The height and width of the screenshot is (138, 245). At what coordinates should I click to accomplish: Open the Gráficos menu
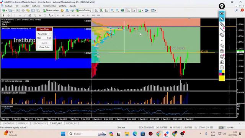click(36, 6)
